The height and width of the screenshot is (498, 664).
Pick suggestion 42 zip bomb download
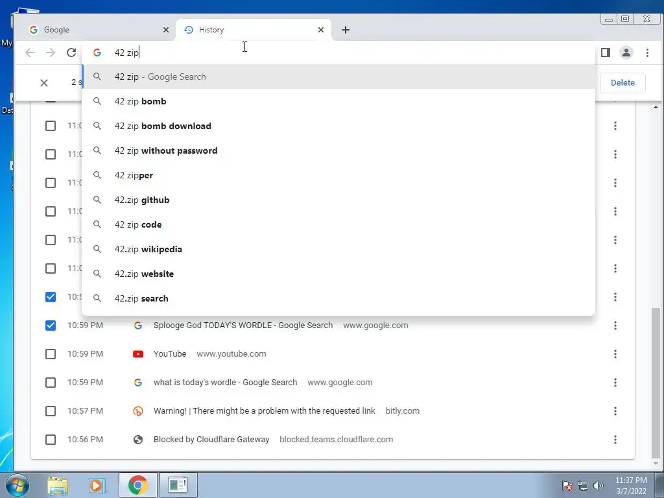pyautogui.click(x=338, y=126)
